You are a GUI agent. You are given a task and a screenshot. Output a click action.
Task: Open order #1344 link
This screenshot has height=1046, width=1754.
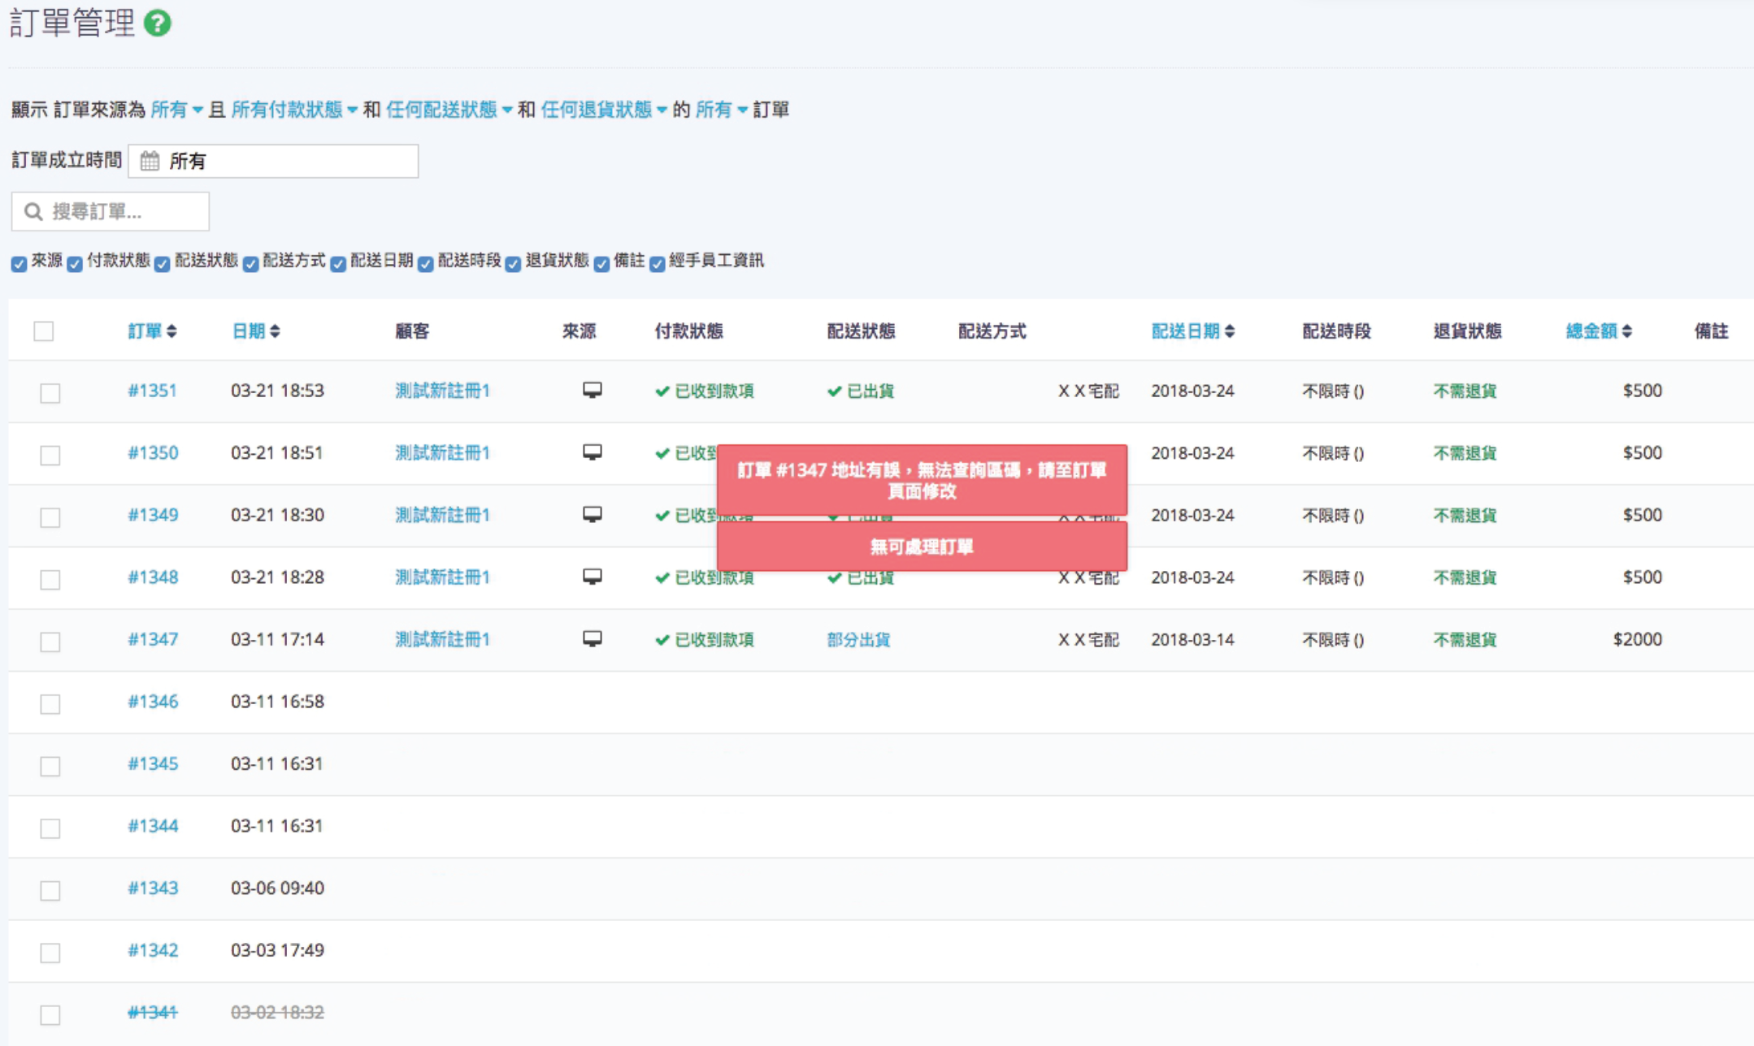click(x=153, y=825)
